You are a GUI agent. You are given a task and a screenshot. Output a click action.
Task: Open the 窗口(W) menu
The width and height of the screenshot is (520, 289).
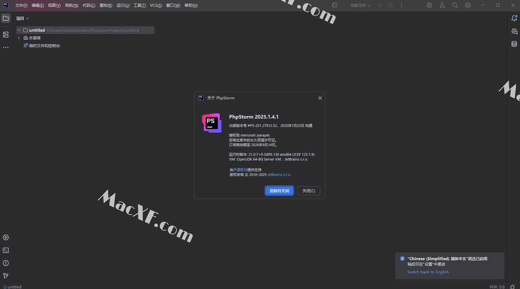(173, 5)
